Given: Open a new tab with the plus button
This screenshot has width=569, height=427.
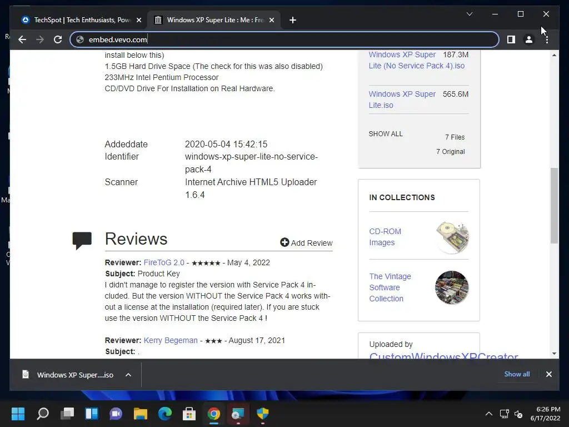Looking at the screenshot, I should tap(293, 20).
